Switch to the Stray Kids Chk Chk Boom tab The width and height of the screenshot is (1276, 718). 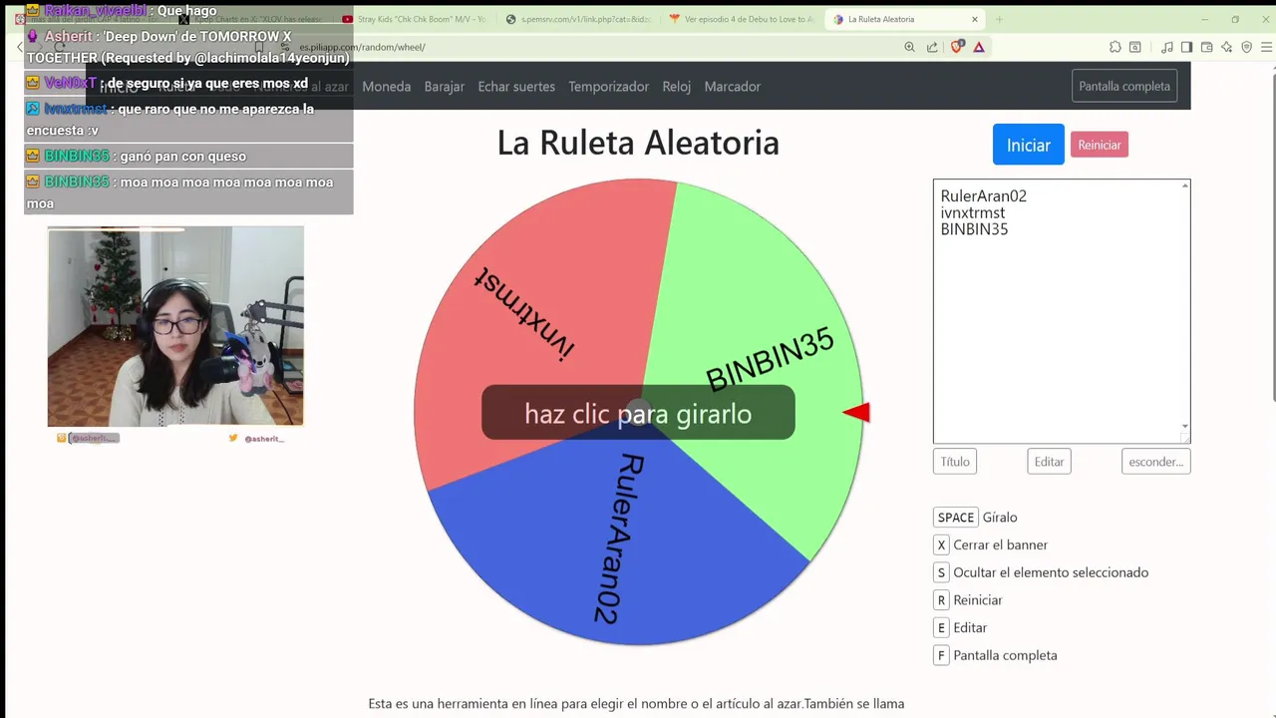414,19
